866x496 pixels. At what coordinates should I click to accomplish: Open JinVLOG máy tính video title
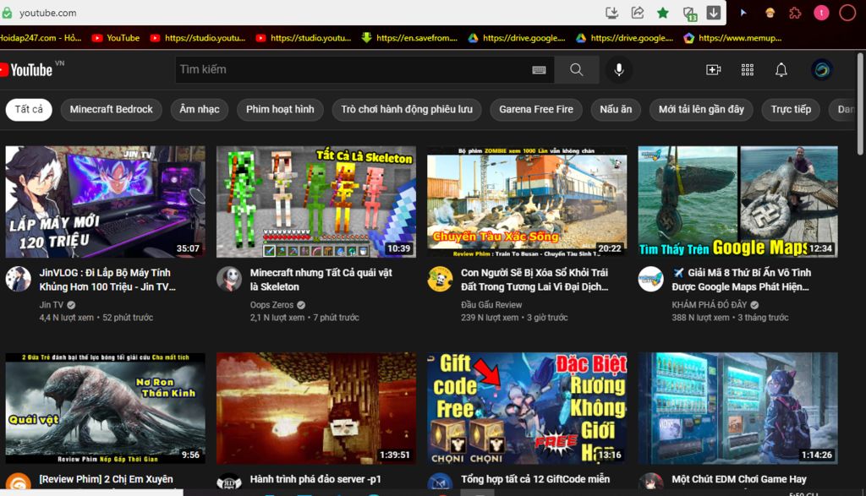[107, 280]
